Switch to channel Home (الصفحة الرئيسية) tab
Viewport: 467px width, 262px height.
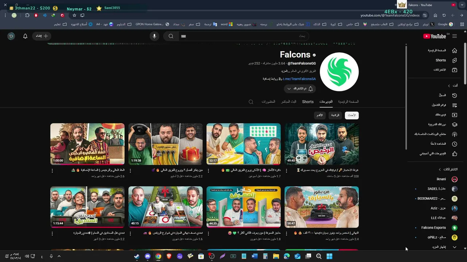tap(348, 102)
